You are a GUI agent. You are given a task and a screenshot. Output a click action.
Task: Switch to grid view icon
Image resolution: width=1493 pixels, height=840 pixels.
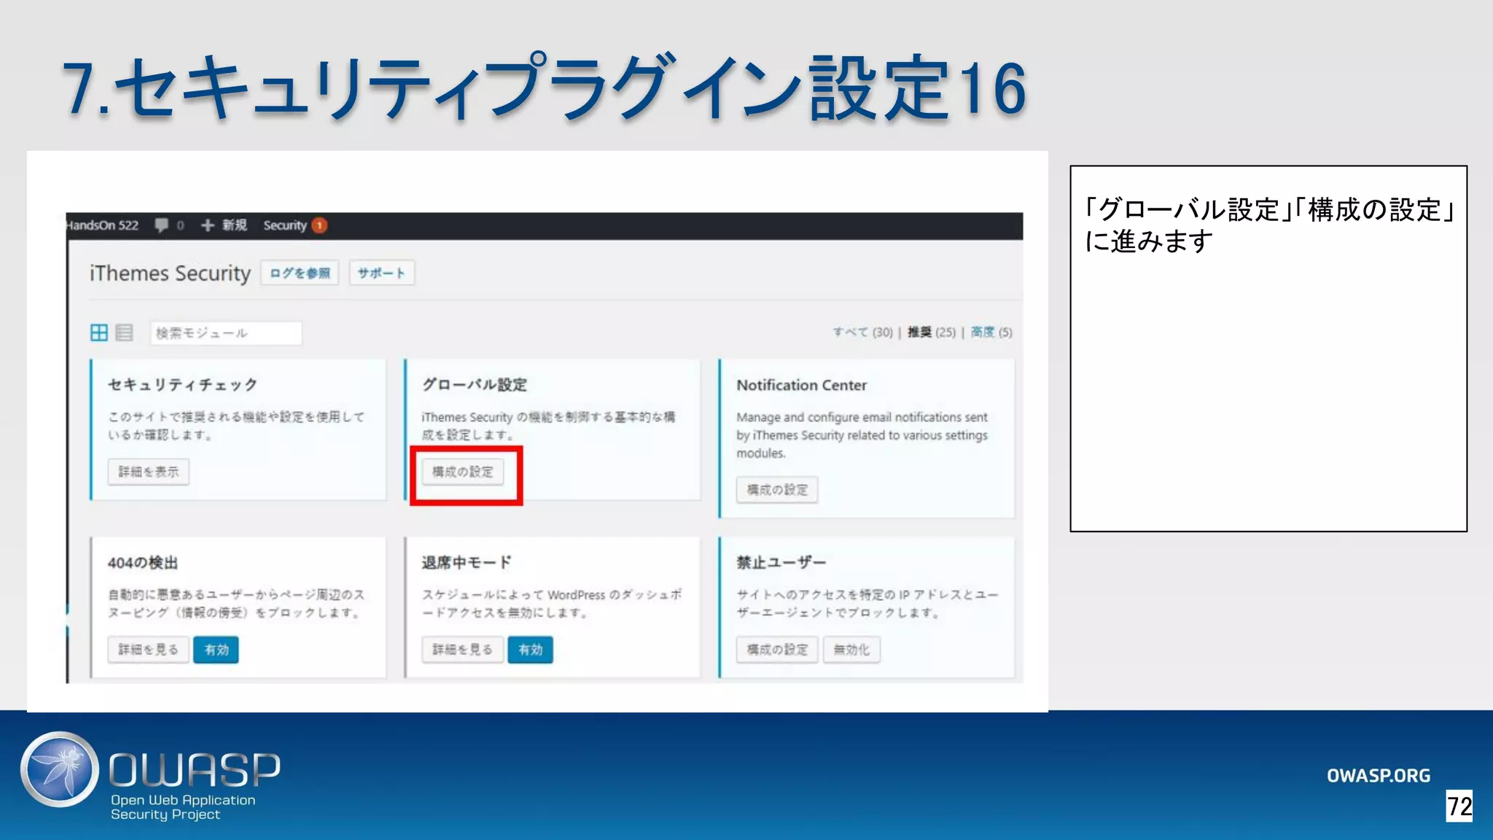pyautogui.click(x=99, y=332)
